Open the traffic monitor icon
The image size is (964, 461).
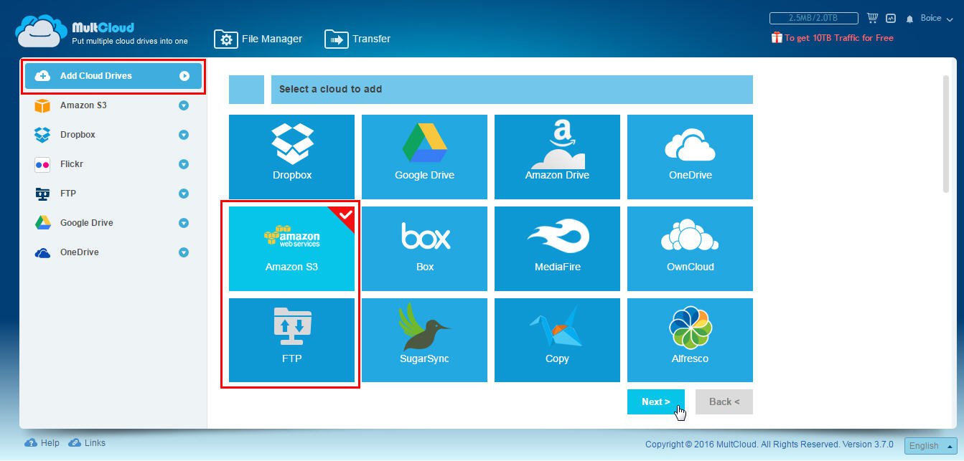coord(891,18)
